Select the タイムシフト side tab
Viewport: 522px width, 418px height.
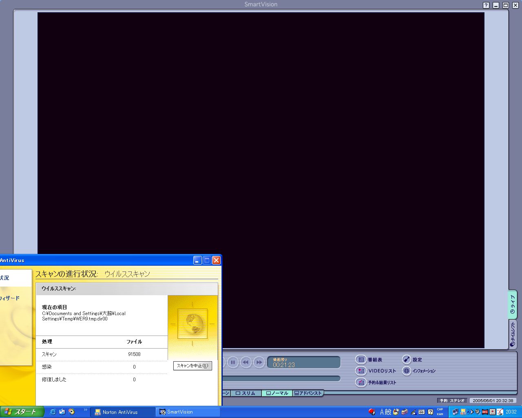[x=513, y=334]
